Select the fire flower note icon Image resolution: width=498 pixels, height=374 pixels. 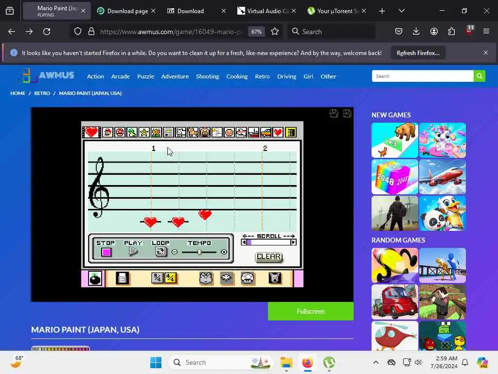(x=156, y=132)
